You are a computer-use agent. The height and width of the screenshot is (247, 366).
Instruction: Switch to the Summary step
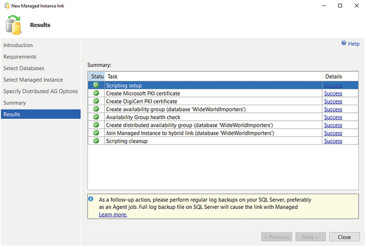14,103
